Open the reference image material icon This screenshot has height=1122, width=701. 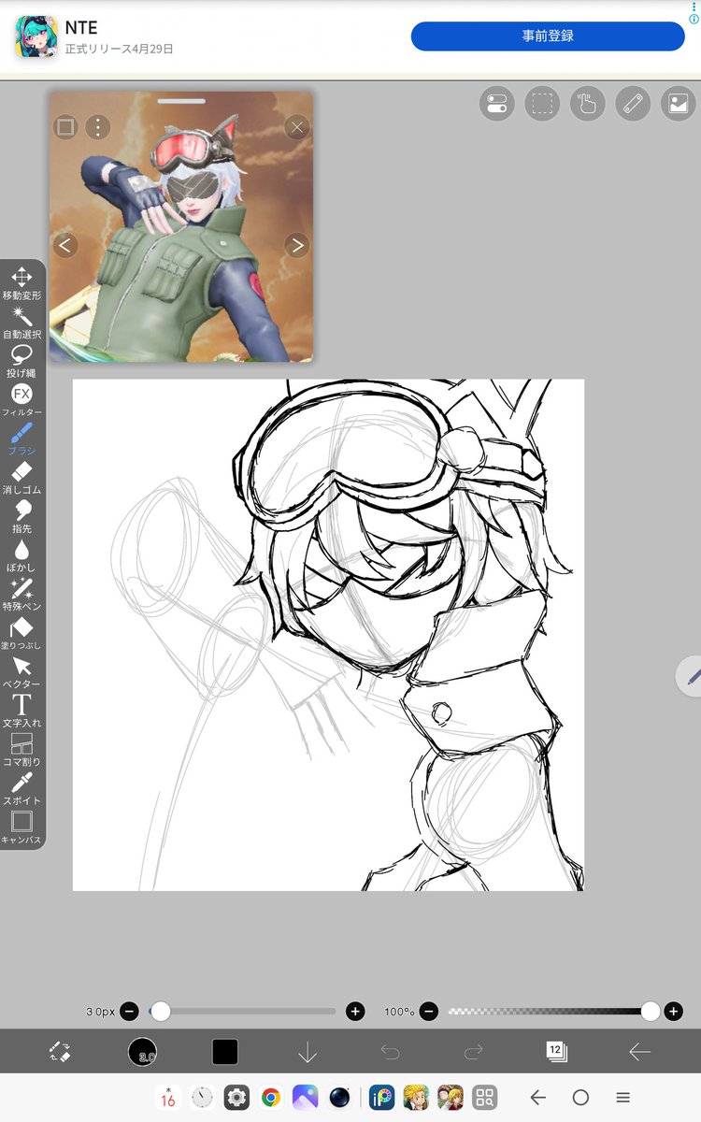tap(679, 103)
